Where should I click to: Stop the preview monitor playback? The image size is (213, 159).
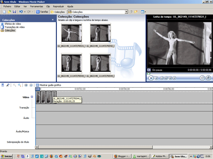pyautogui.click(x=156, y=78)
